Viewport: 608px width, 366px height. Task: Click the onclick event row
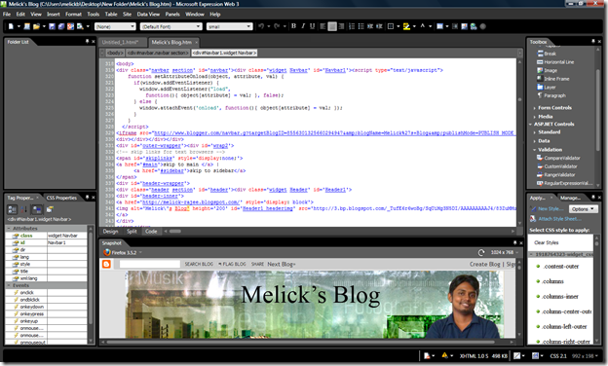(x=46, y=293)
